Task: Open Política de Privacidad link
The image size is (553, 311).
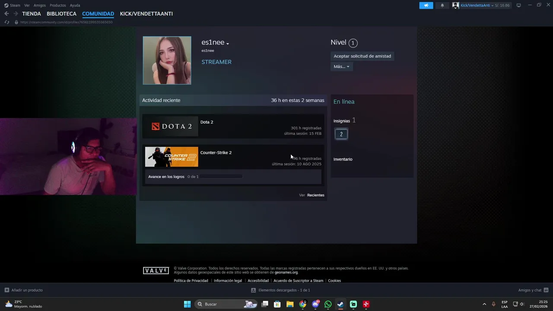Action: pyautogui.click(x=191, y=281)
